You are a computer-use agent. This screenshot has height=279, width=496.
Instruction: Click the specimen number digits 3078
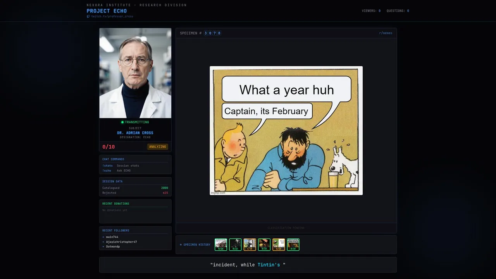212,33
